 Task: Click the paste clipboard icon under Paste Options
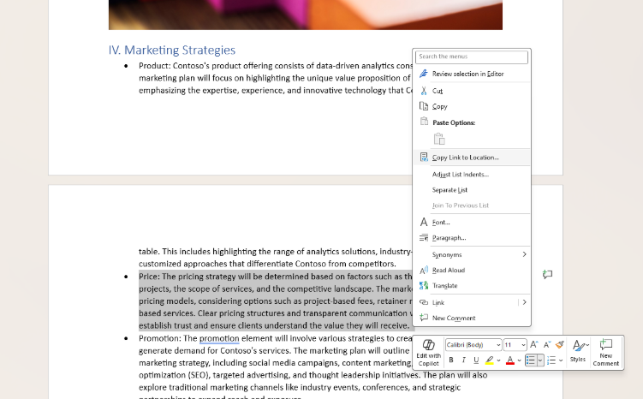(x=439, y=139)
